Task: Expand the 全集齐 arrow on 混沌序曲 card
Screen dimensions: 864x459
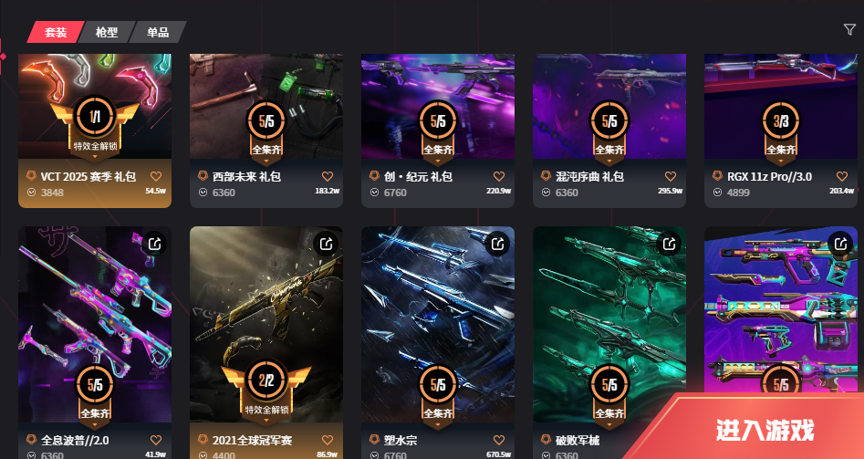Action: (609, 162)
